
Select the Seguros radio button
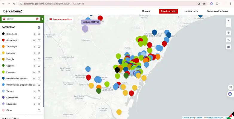point(39,66)
